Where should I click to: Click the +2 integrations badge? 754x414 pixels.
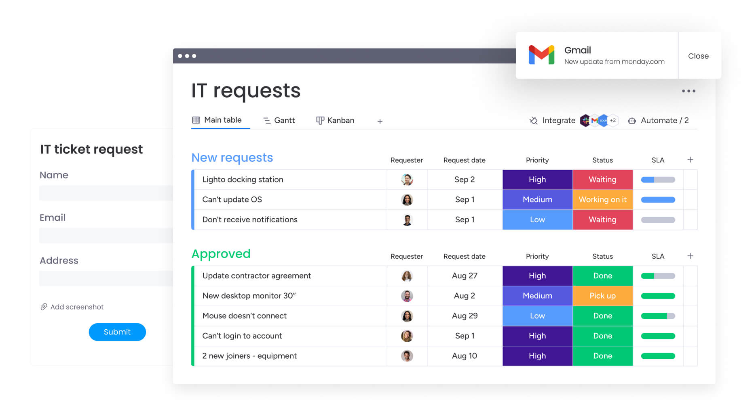613,120
